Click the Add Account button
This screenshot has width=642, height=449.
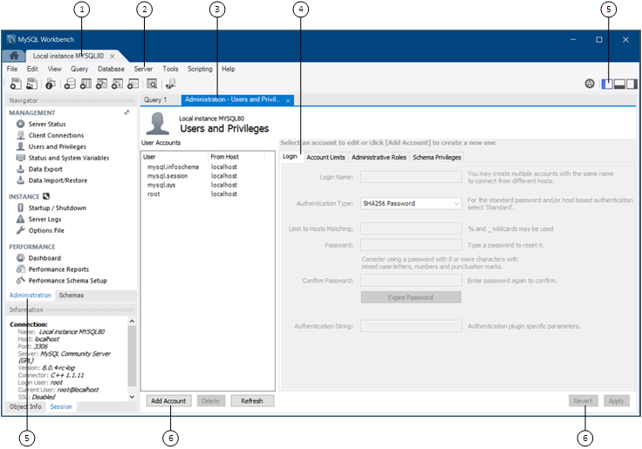[168, 401]
